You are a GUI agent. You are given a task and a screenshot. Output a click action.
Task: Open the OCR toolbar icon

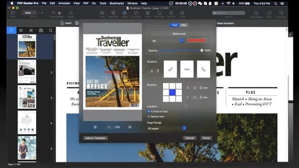pyautogui.click(x=182, y=13)
